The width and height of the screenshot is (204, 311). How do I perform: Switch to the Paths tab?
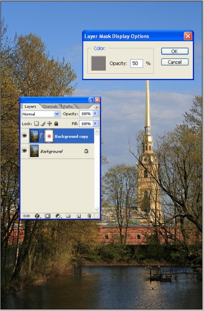(68, 107)
